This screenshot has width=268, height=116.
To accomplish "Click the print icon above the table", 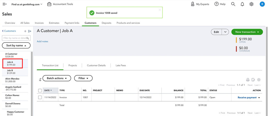I will pos(248,80).
